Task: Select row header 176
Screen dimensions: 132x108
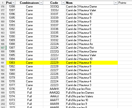Action: coord(3,7)
